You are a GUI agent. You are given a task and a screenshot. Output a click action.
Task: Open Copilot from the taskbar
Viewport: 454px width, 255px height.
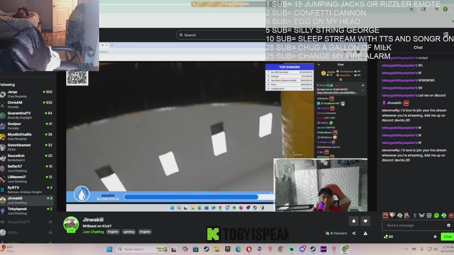tap(185, 249)
